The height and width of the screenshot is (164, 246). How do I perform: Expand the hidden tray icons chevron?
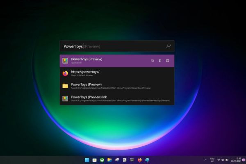pyautogui.click(x=206, y=160)
